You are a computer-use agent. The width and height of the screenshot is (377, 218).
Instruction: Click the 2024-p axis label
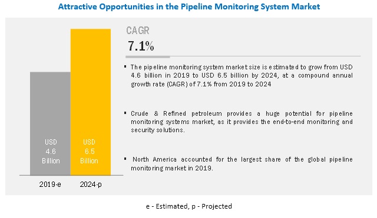click(91, 184)
